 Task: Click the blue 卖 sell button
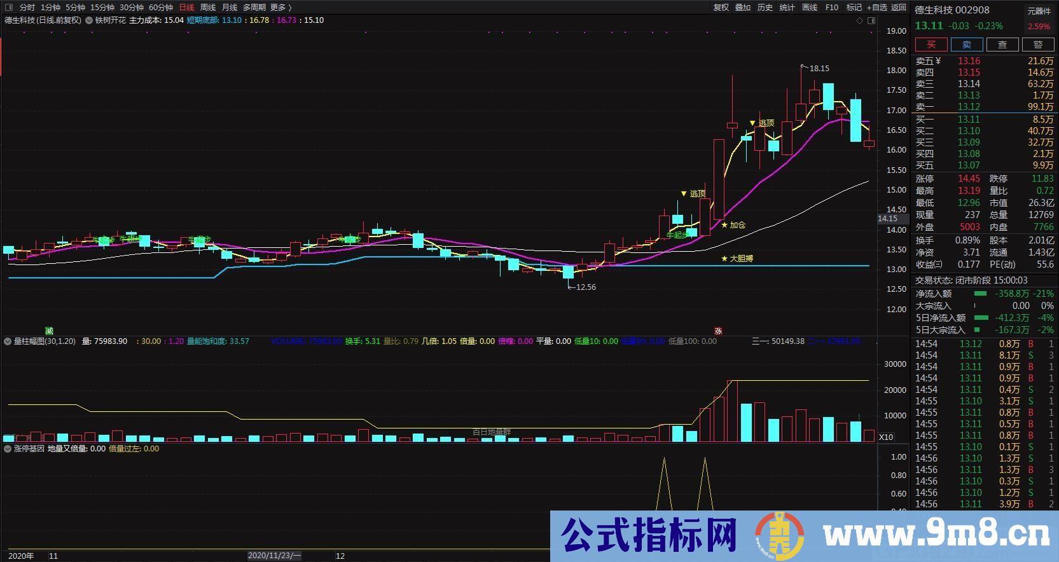click(967, 45)
